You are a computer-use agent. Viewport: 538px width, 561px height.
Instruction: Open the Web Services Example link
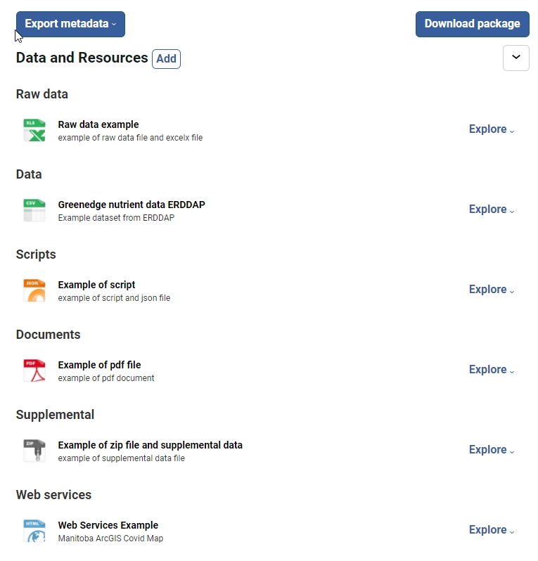click(x=108, y=525)
